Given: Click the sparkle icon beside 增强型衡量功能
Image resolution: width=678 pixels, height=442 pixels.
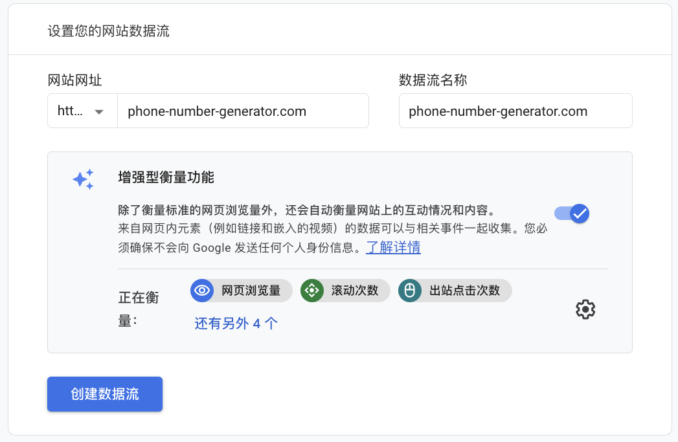Looking at the screenshot, I should point(84,179).
